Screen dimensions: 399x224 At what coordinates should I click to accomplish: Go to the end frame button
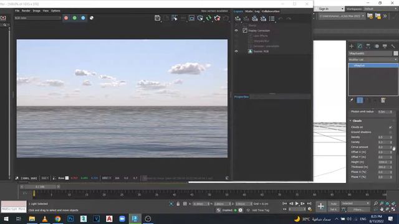point(309,203)
